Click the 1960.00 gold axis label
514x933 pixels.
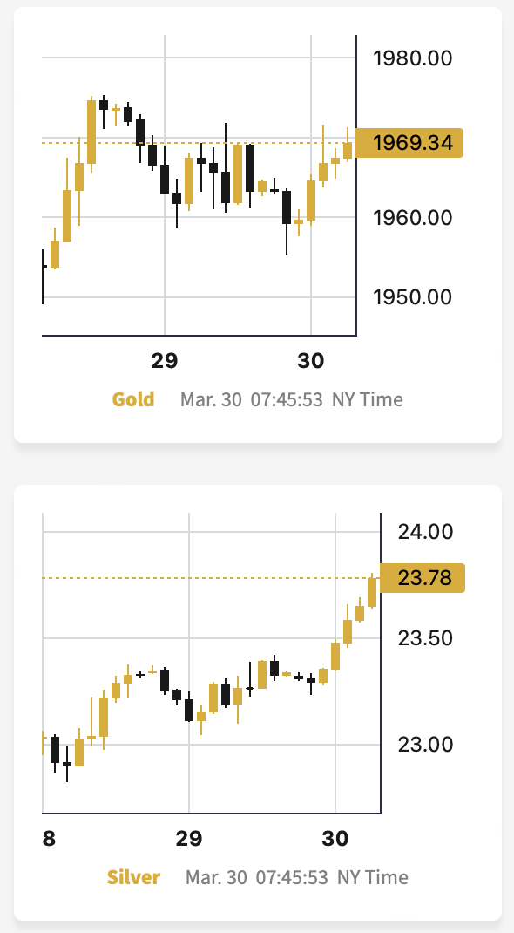[412, 217]
